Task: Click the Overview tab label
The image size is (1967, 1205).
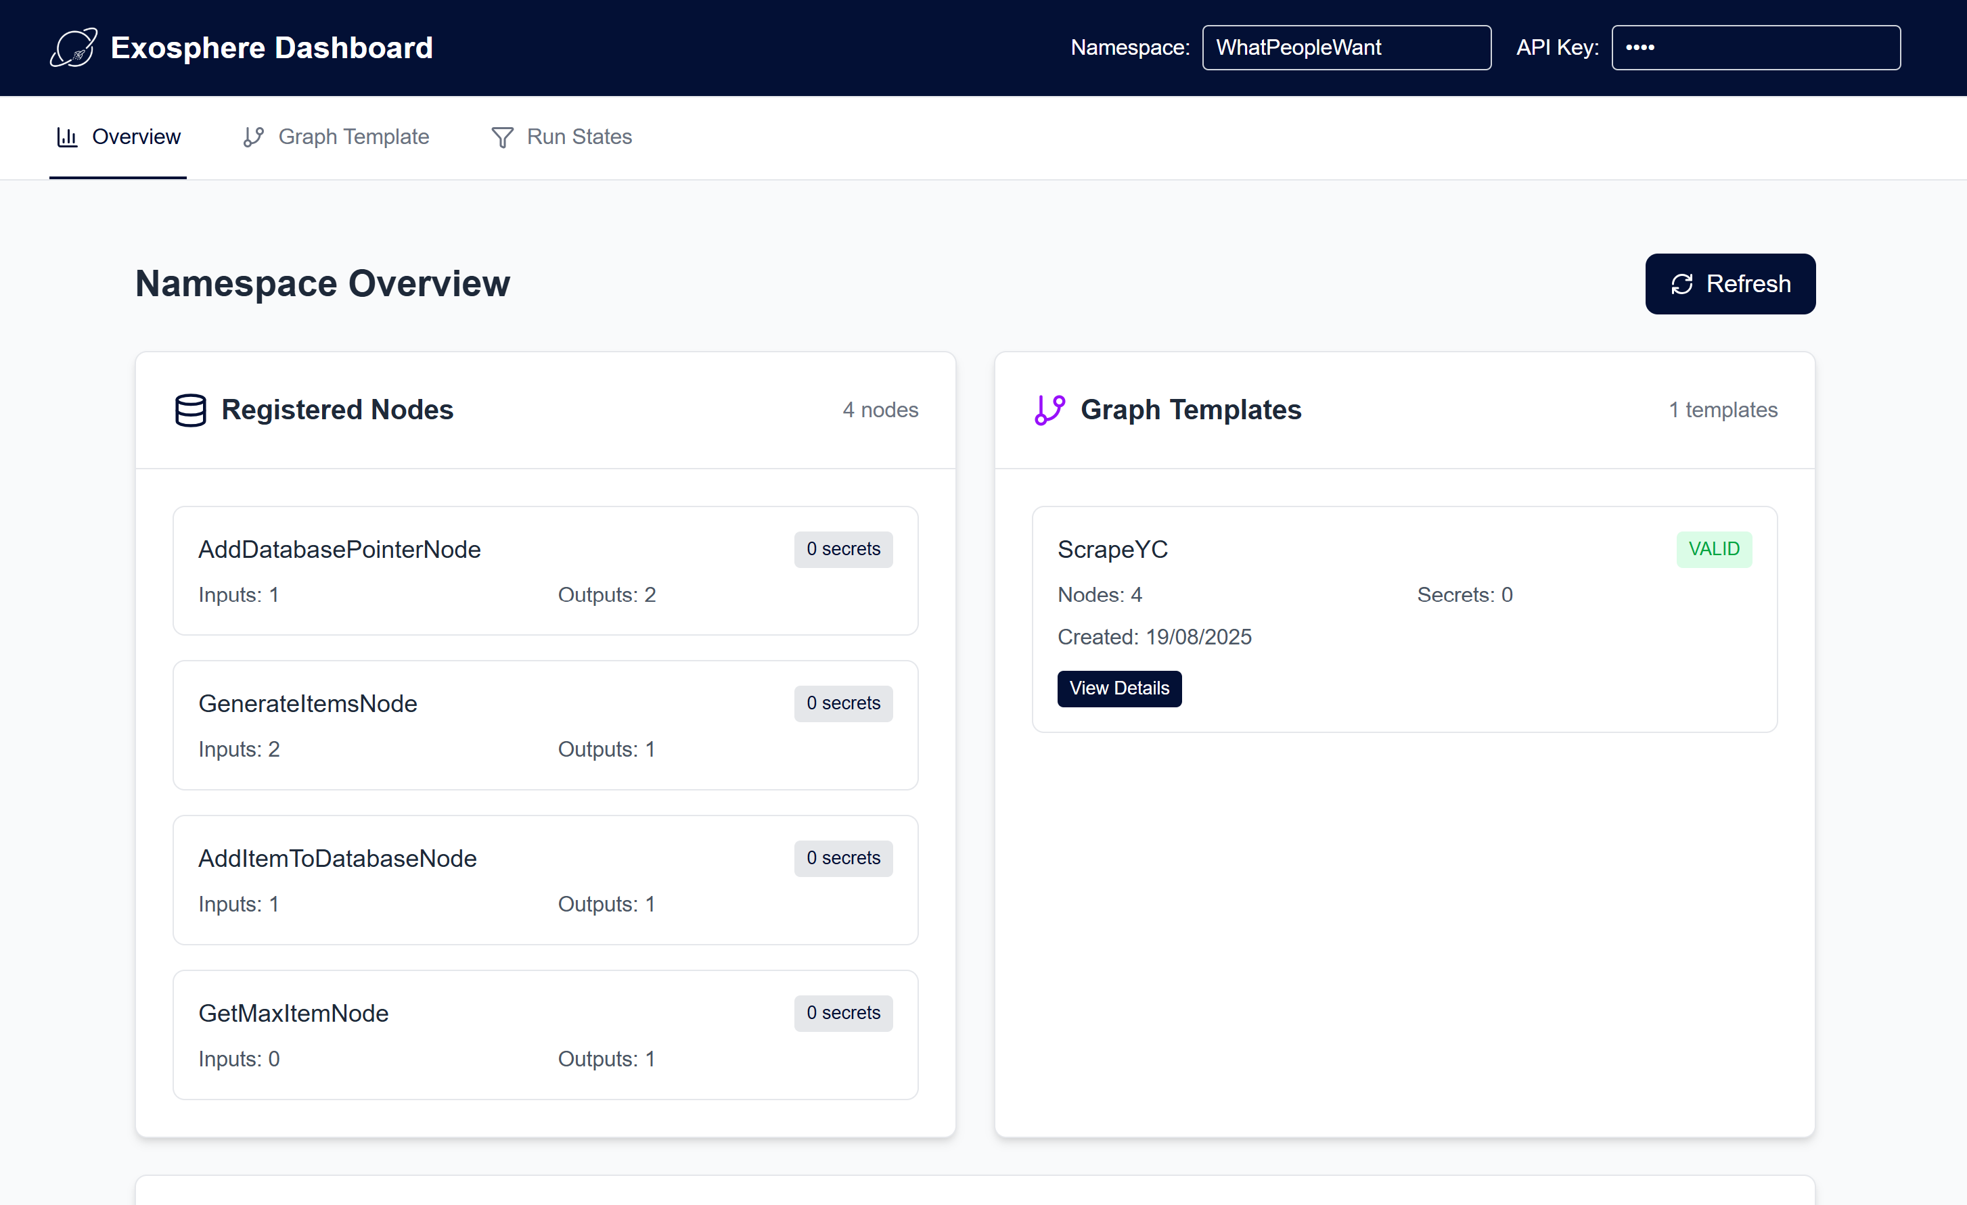Action: [136, 137]
